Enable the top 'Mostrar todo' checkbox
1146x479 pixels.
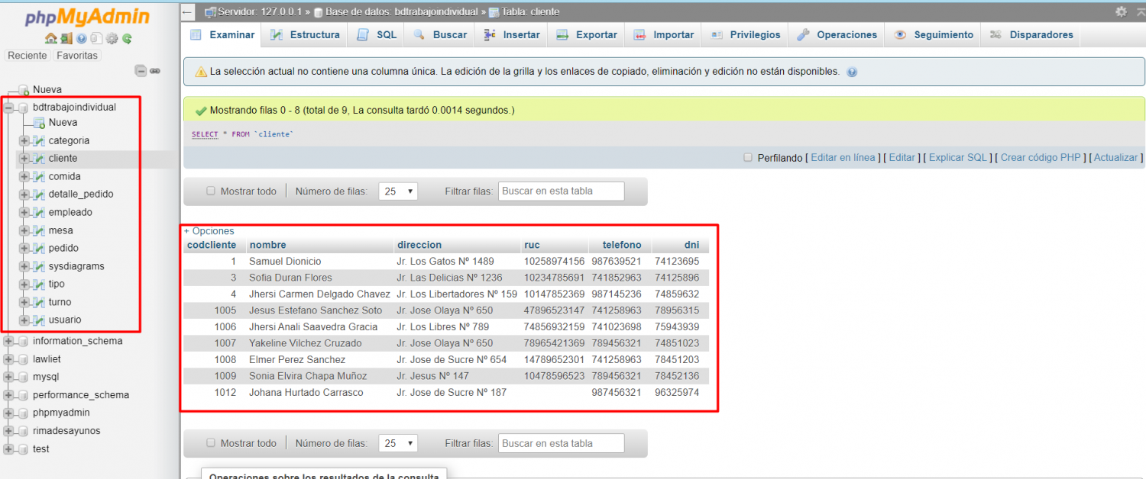tap(211, 191)
